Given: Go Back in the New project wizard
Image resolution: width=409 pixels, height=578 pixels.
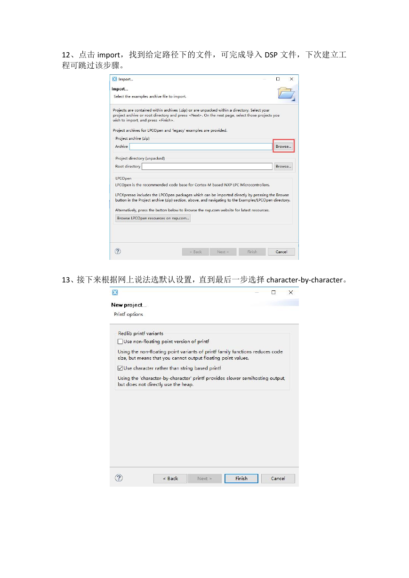Looking at the screenshot, I should [170, 478].
